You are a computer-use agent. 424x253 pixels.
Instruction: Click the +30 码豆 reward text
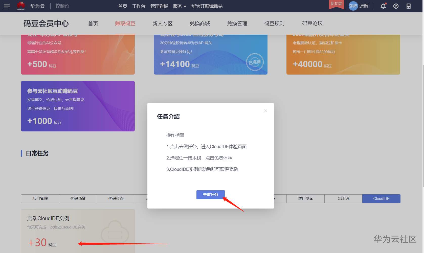coord(42,243)
